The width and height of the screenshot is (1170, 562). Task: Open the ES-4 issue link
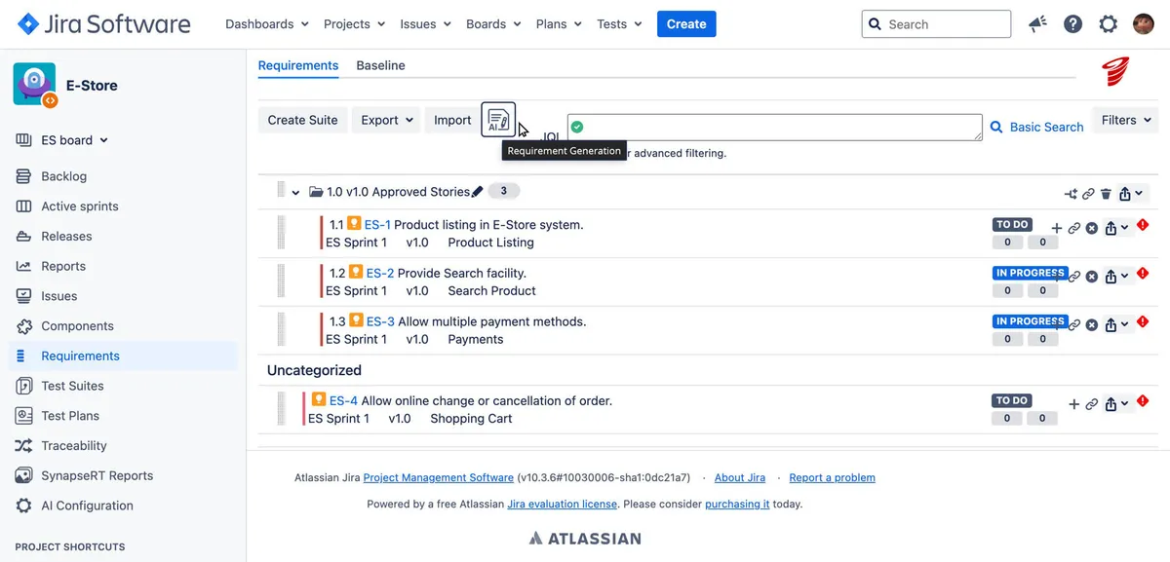[x=343, y=400]
